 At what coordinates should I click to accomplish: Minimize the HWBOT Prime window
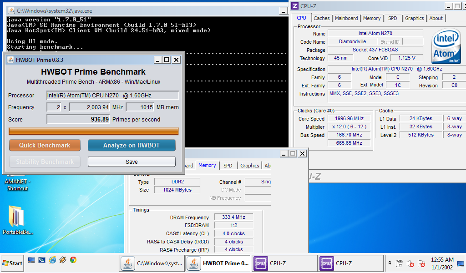[x=158, y=60]
